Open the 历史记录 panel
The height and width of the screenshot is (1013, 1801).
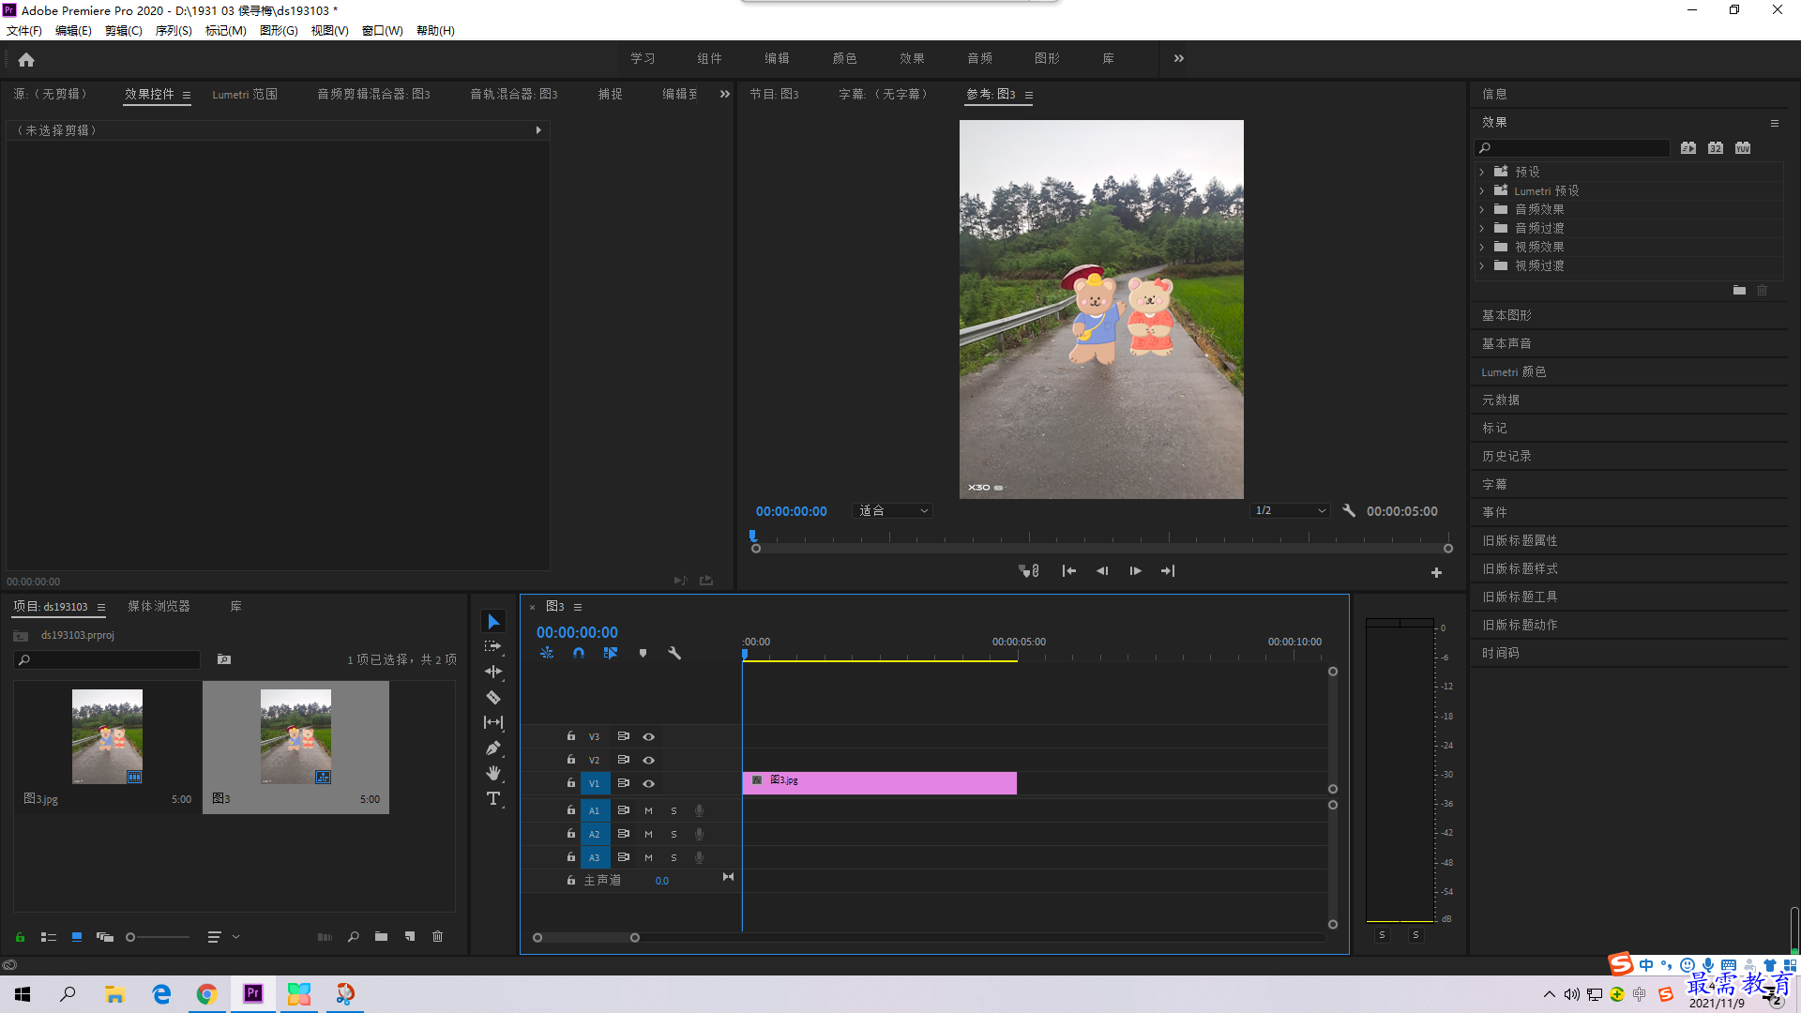(1506, 456)
